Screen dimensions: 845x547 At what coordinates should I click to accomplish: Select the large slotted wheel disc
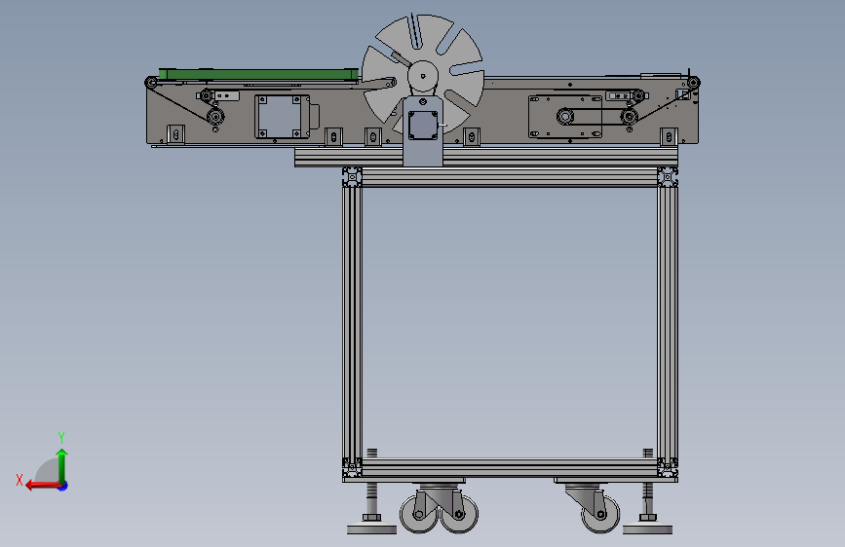click(x=423, y=75)
